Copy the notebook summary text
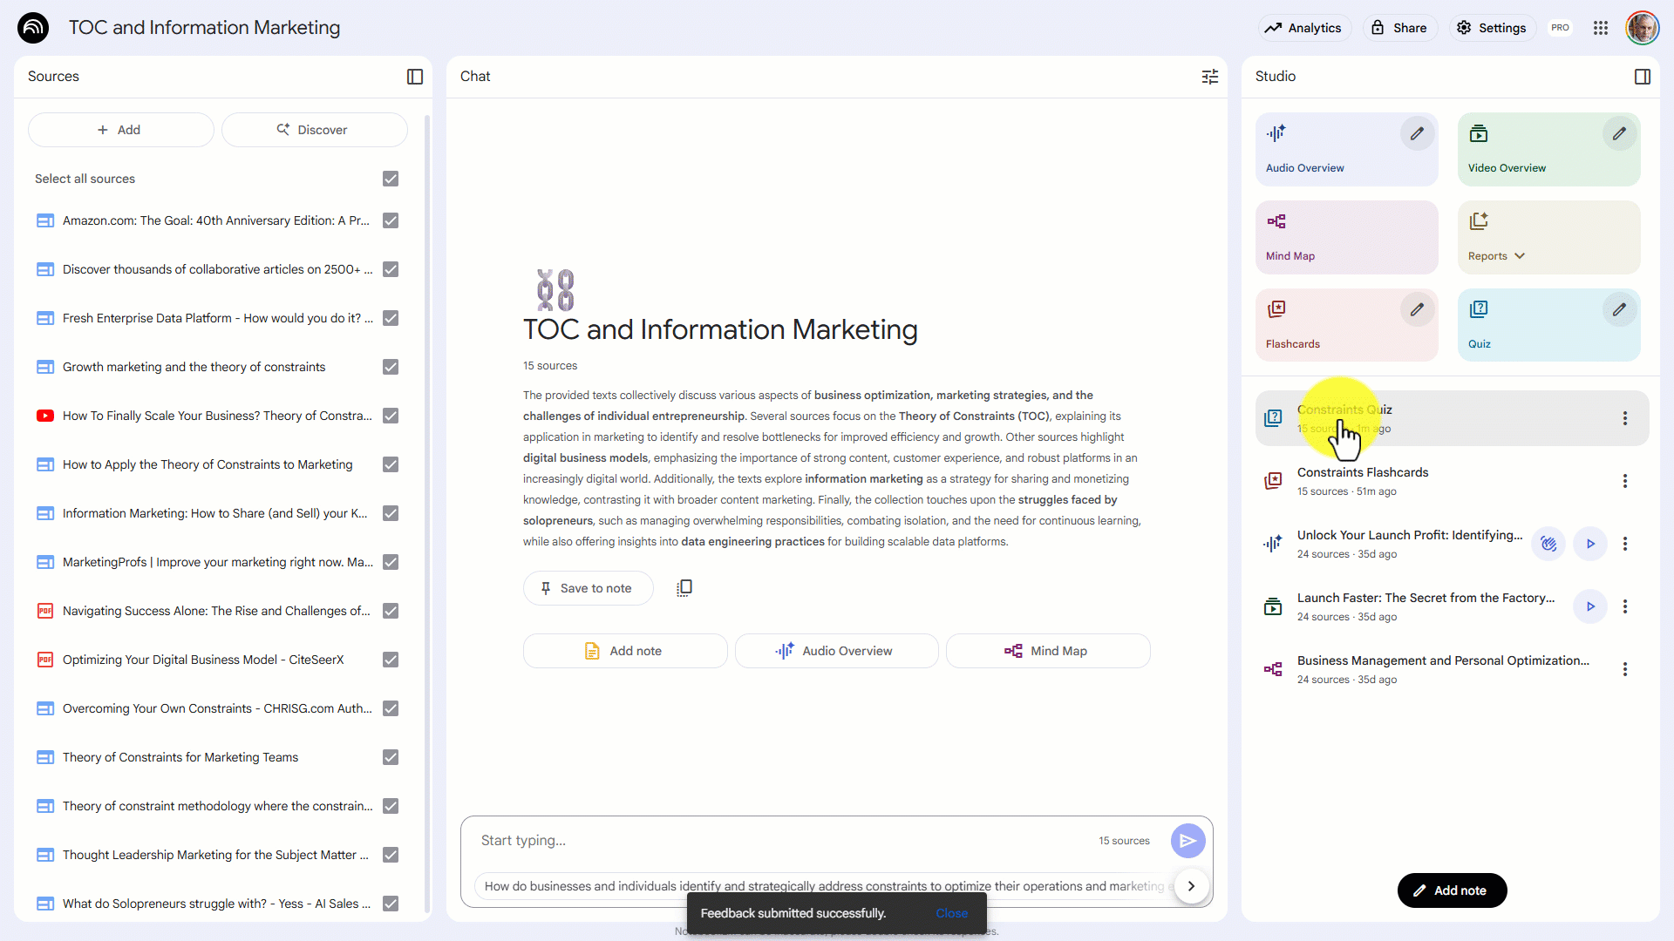 pyautogui.click(x=684, y=588)
